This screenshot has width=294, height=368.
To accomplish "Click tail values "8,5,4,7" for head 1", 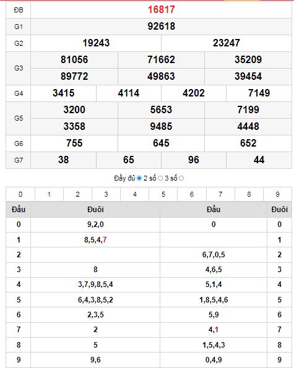I will 95,240.
